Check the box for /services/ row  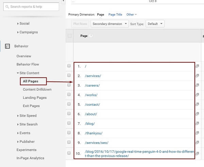69,75
